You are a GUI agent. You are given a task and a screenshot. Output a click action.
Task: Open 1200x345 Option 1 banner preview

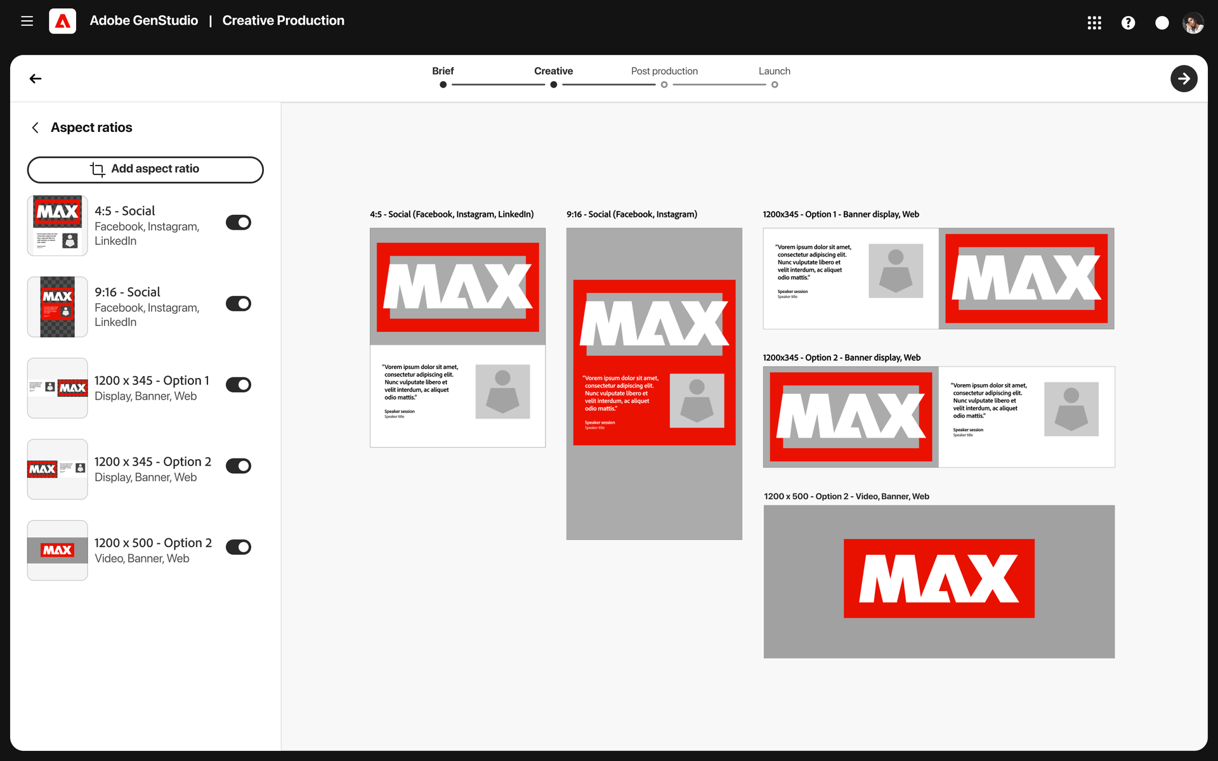pyautogui.click(x=938, y=278)
